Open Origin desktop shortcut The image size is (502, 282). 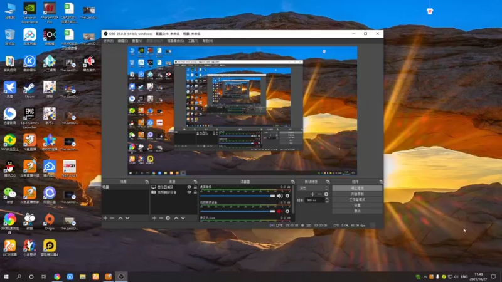(x=50, y=222)
